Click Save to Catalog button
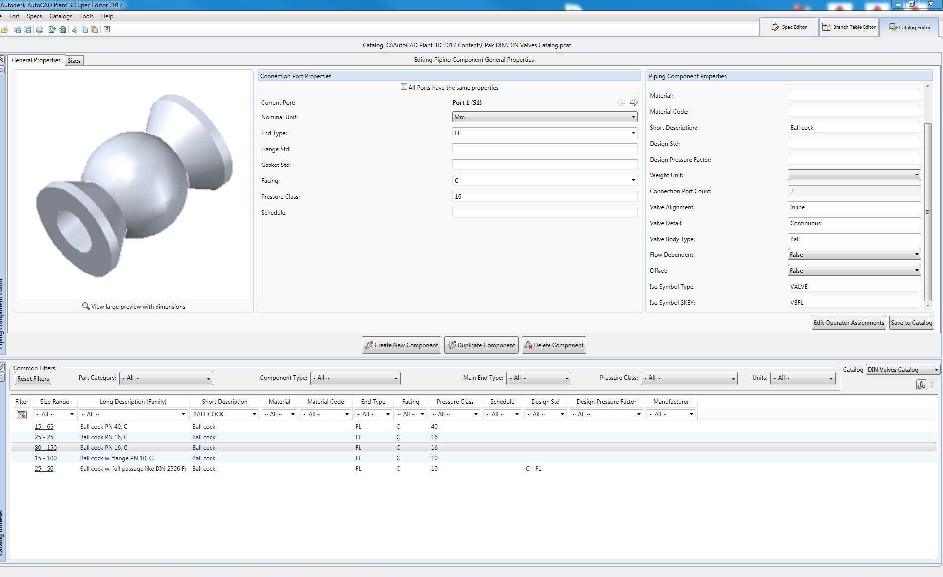Viewport: 943px width, 577px height. pyautogui.click(x=912, y=323)
